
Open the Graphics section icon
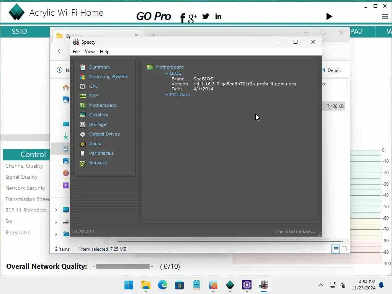83,115
